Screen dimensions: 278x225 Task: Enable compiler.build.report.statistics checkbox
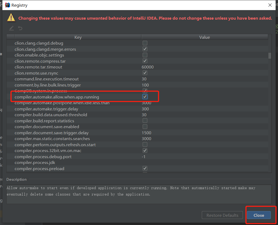click(x=145, y=120)
